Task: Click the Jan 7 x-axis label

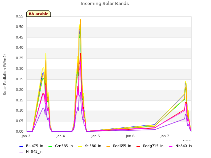Action: click(x=165, y=136)
